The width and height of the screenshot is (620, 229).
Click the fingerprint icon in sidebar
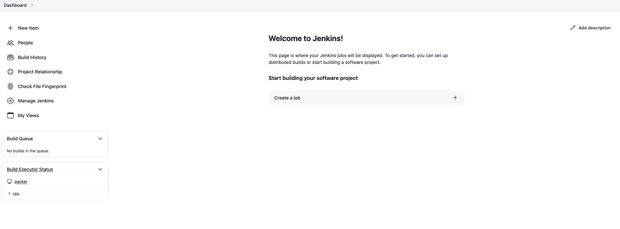pos(10,86)
